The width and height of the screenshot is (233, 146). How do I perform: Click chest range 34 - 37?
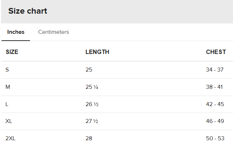point(215,70)
